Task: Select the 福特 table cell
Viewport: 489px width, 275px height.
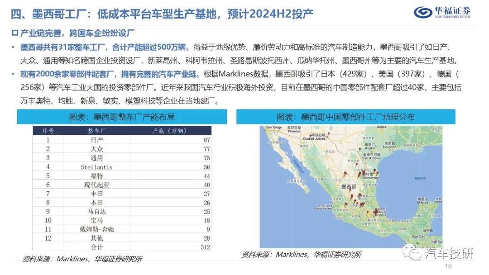Action: [97, 176]
